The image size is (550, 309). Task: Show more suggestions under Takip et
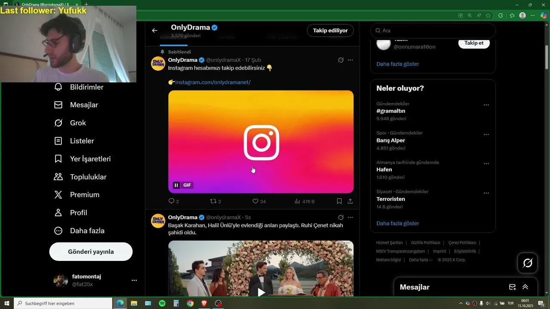[397, 64]
